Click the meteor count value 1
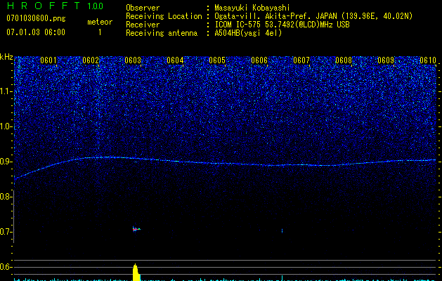The image size is (442, 281). pos(100,32)
